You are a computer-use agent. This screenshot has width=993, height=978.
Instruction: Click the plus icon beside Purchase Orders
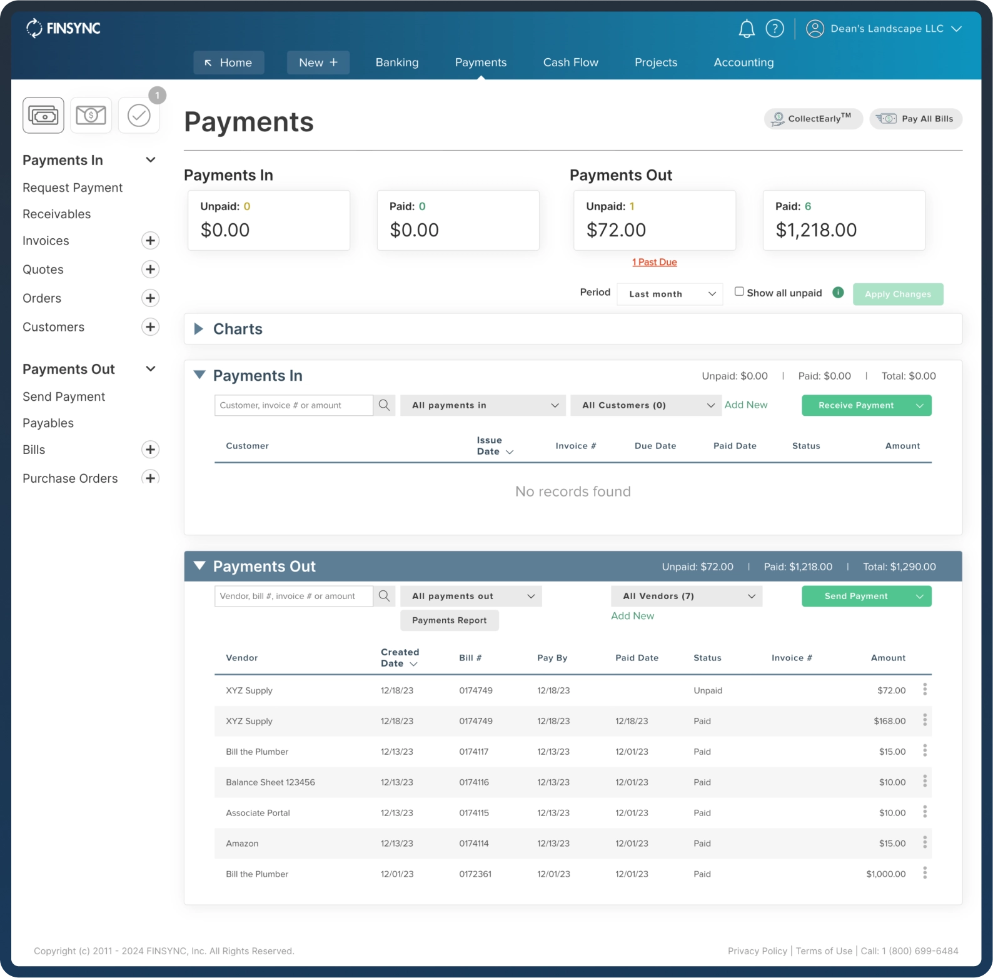[150, 478]
